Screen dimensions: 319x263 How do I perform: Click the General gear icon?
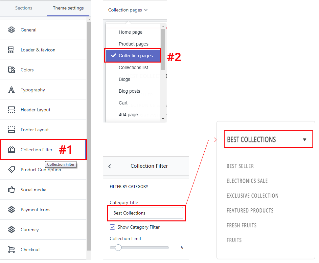pyautogui.click(x=11, y=30)
